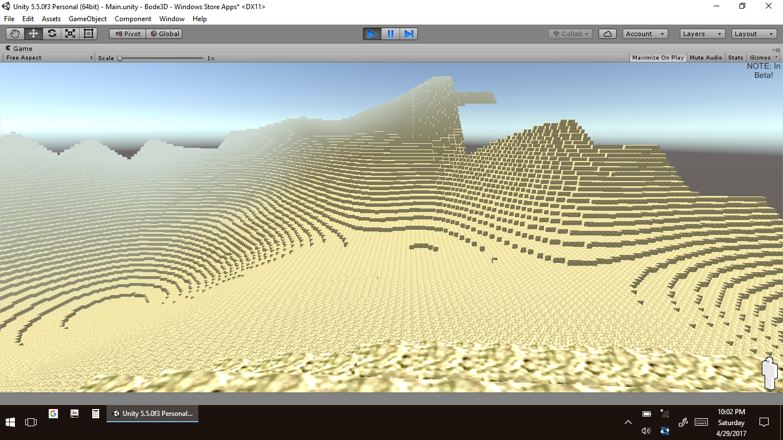Viewport: 783px width, 440px height.
Task: Open Windows Task View in taskbar
Action: (31, 422)
